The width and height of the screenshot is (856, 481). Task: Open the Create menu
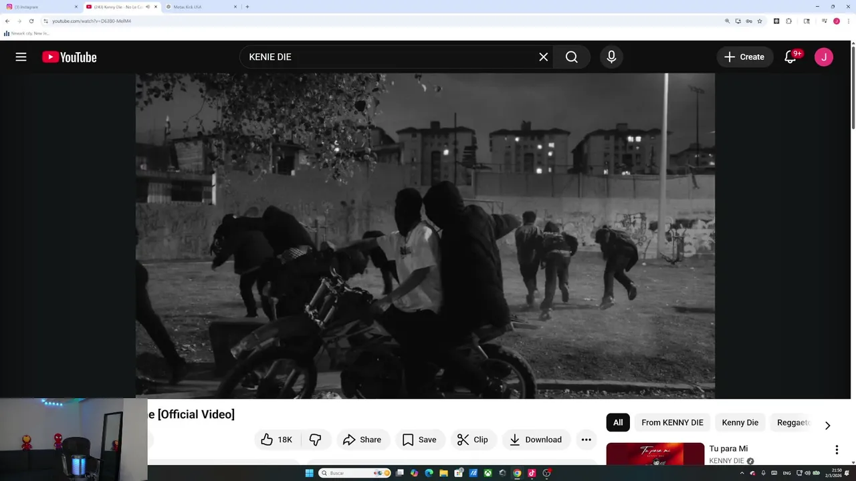744,57
